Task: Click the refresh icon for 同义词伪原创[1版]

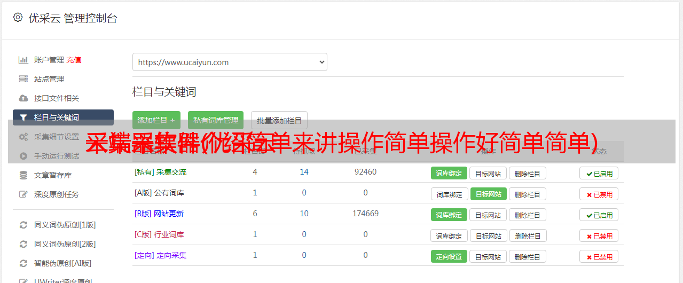Action: [x=23, y=225]
